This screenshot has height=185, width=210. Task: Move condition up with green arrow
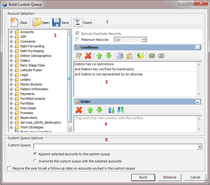(x=99, y=56)
